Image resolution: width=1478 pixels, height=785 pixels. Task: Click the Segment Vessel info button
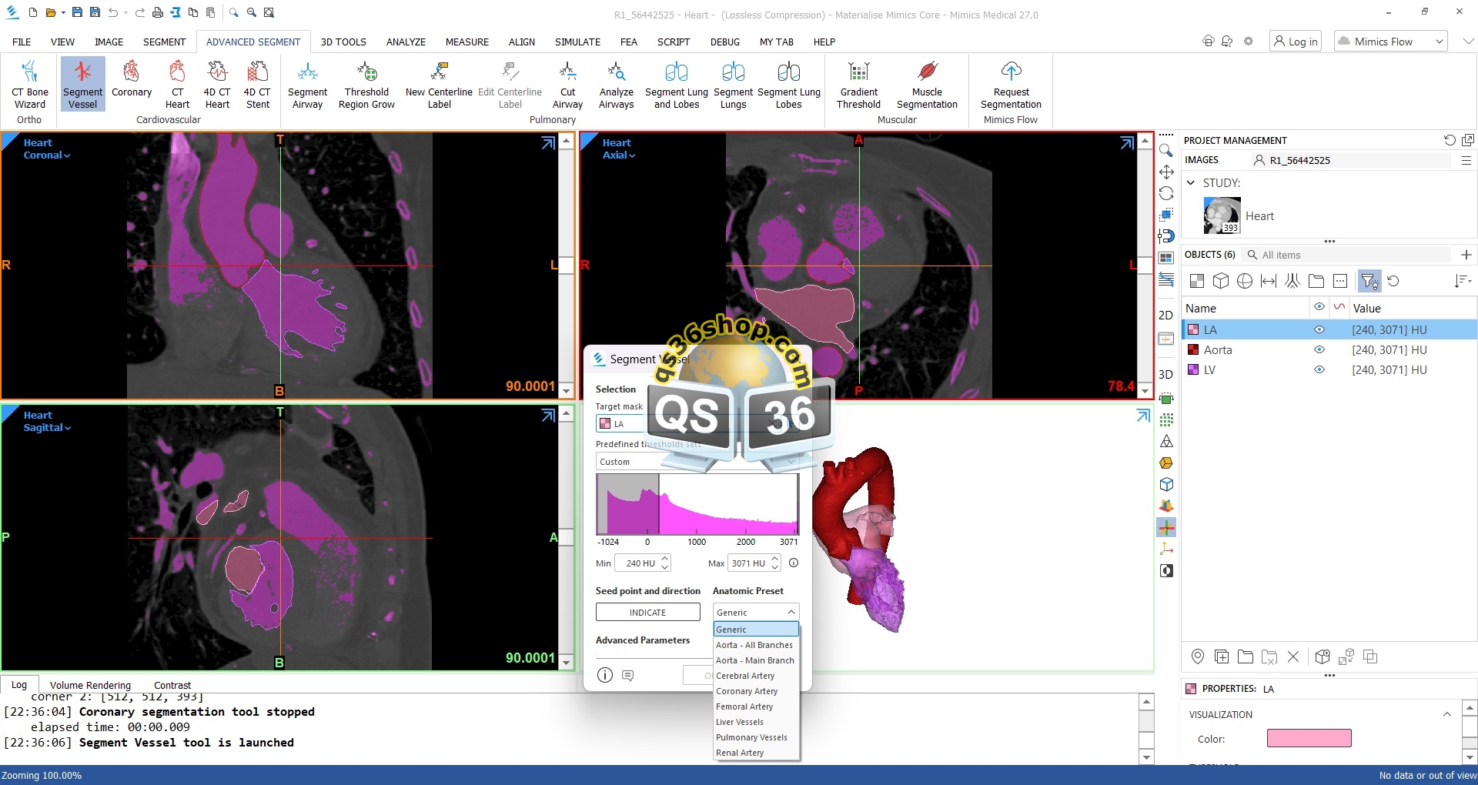(605, 675)
